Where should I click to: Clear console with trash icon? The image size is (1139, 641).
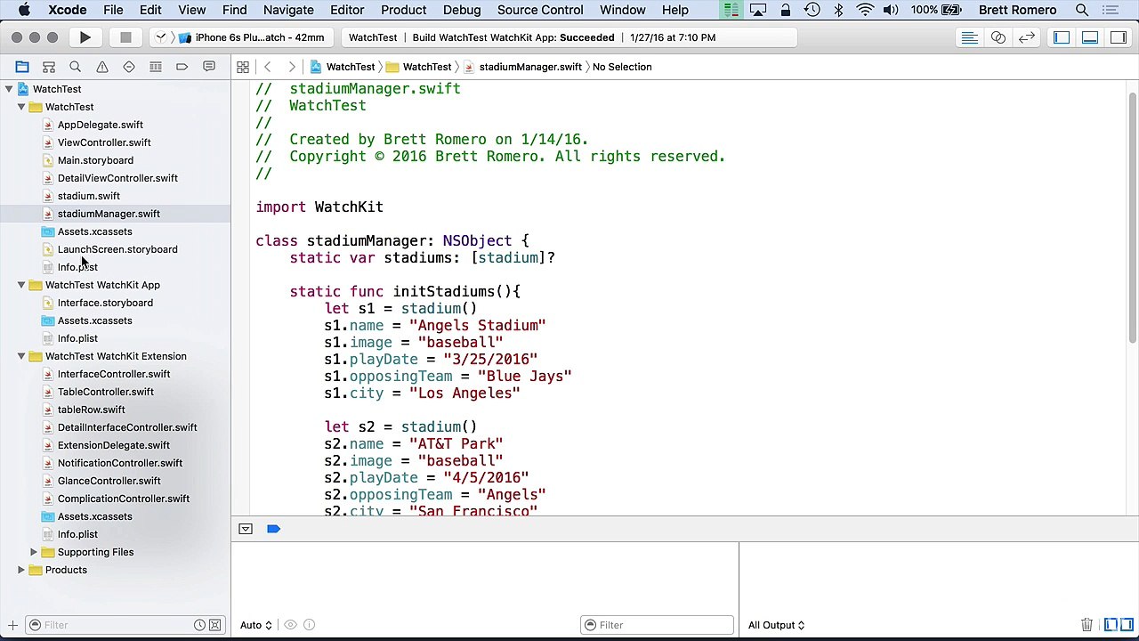coord(1086,625)
